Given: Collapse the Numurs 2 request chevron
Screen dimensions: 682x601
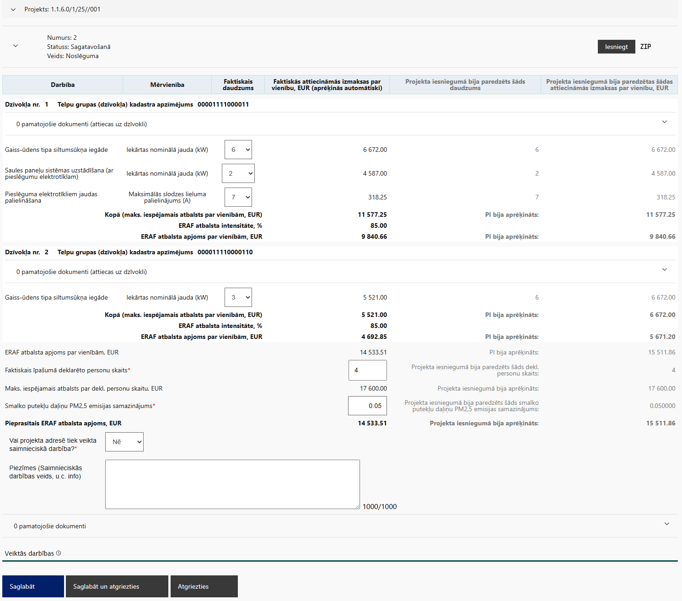Looking at the screenshot, I should (16, 46).
